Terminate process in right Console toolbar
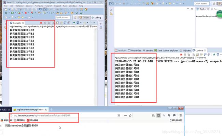This screenshot has width=222, height=136. tap(181, 55)
